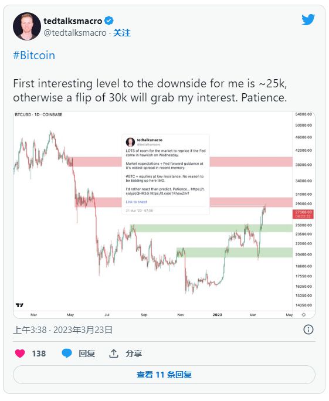Click TradingView logo on chart

pos(19,305)
